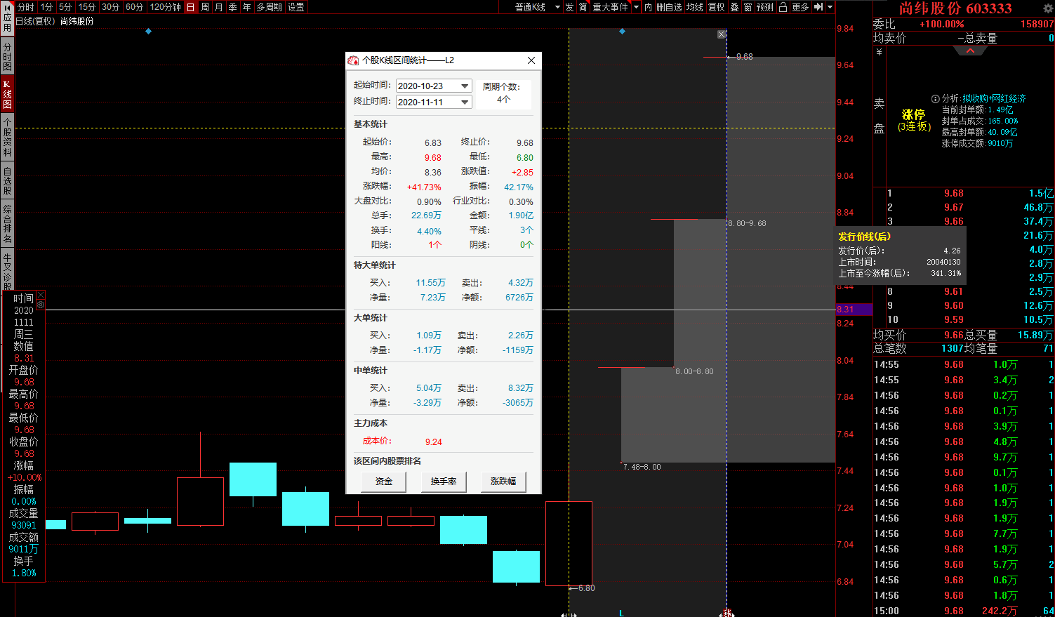This screenshot has height=617, width=1055.
Task: Click the 尚纬股份 603333 stock title
Action: pos(955,8)
